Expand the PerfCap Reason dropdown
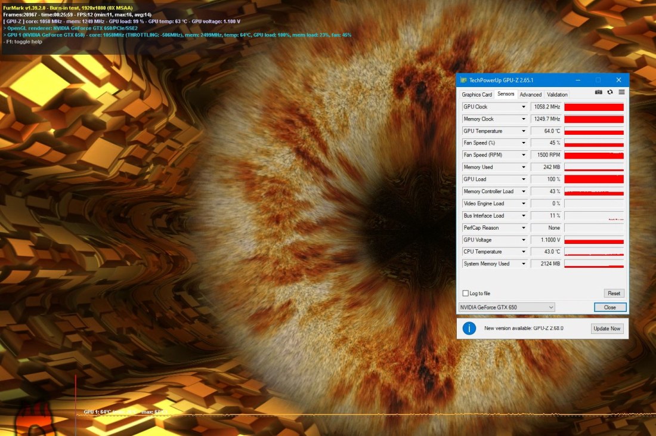The image size is (656, 436). click(524, 228)
